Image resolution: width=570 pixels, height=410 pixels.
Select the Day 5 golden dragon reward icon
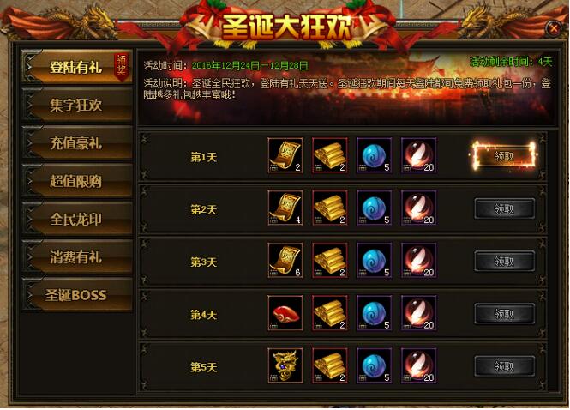point(285,365)
